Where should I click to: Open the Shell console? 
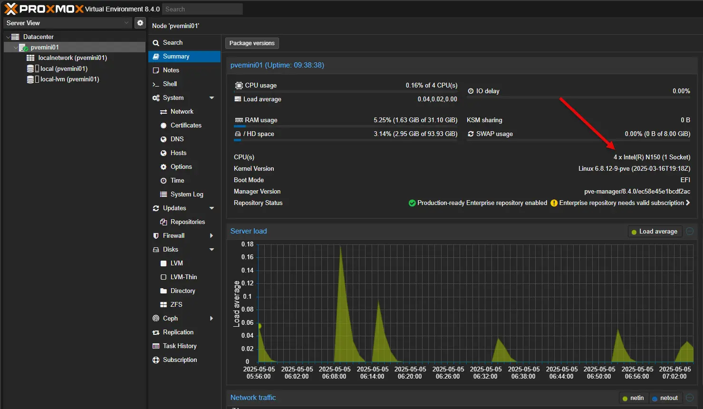(170, 84)
